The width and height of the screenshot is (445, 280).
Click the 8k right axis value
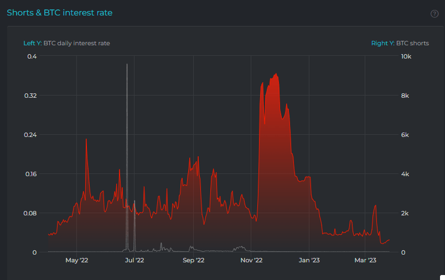click(405, 96)
